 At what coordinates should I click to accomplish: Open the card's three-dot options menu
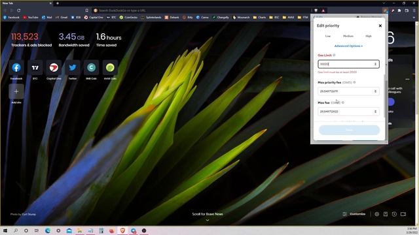click(x=407, y=79)
